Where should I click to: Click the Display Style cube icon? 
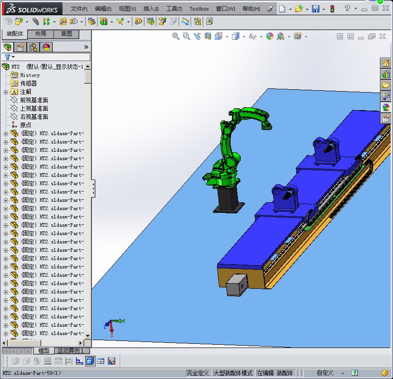(x=236, y=36)
